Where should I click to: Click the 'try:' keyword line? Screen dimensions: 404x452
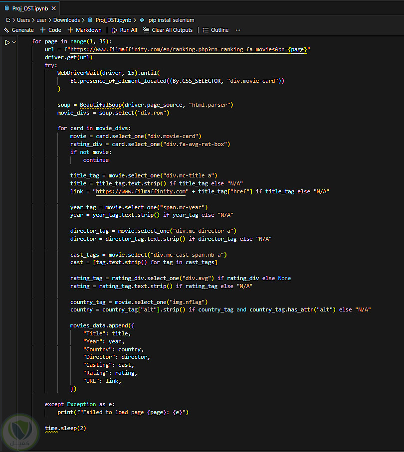(51, 65)
